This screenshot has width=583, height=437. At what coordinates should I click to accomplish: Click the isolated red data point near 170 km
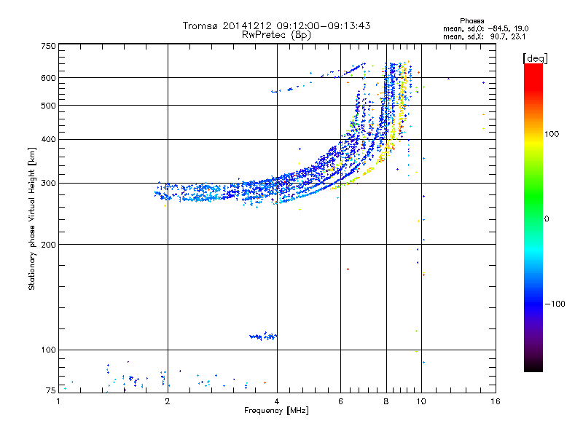(348, 269)
